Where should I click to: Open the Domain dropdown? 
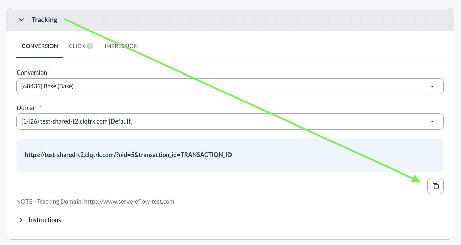[230, 121]
